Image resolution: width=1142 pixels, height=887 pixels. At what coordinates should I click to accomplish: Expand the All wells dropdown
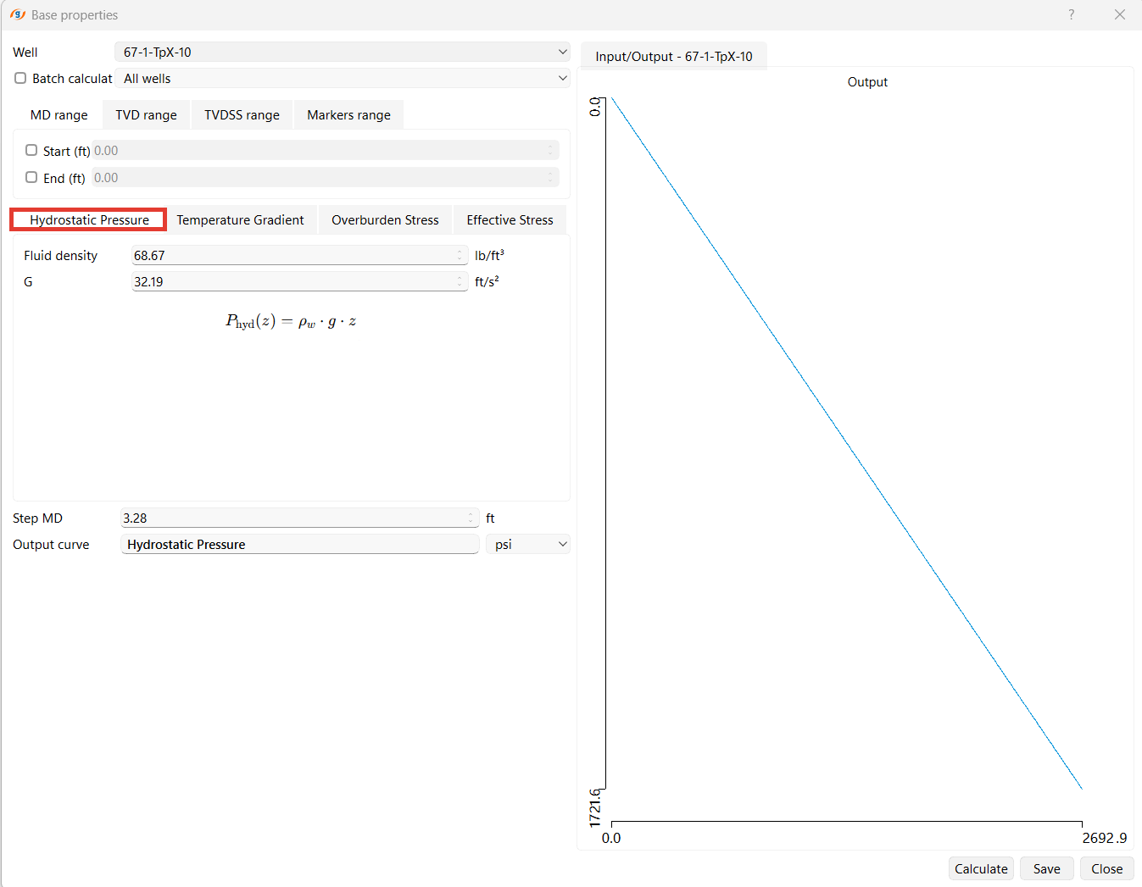pyautogui.click(x=343, y=78)
